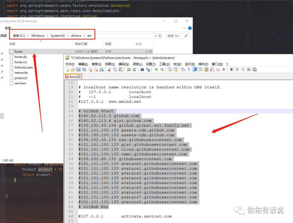Open the 视图(V) menu

pos(110,64)
